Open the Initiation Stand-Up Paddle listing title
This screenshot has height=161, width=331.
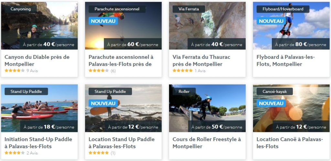coord(38,143)
